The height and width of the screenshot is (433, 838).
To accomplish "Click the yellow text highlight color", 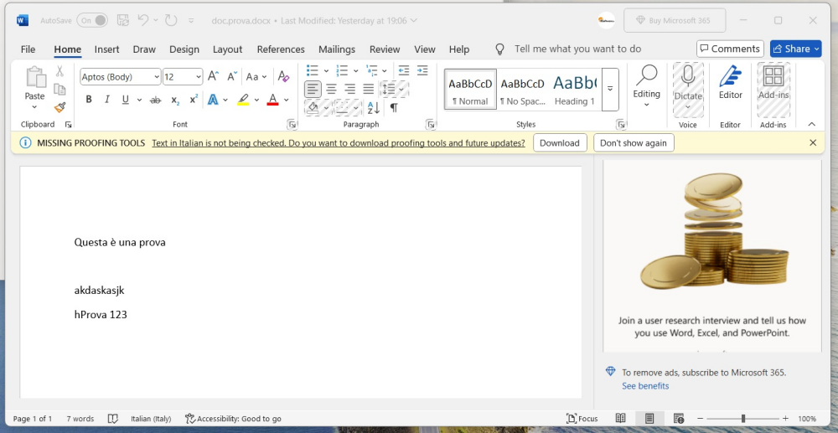I will (x=243, y=100).
